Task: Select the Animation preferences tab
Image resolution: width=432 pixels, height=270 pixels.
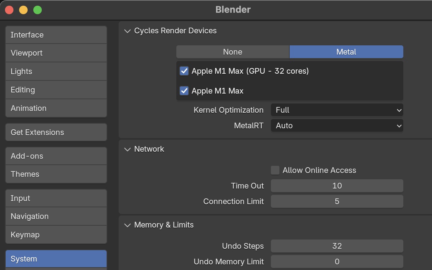Action: coord(56,108)
